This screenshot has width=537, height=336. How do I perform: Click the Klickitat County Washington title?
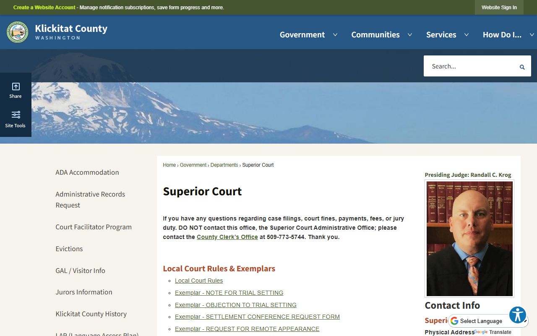(71, 32)
